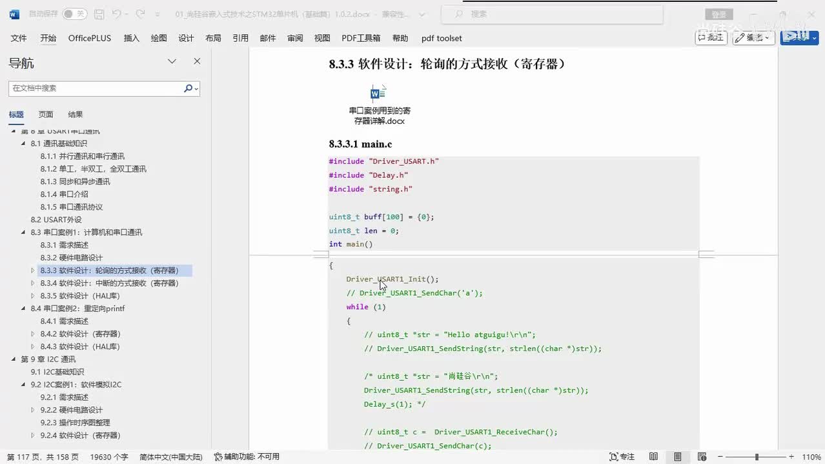Click the Save icon in title bar
The height and width of the screenshot is (464, 825).
pos(99,14)
